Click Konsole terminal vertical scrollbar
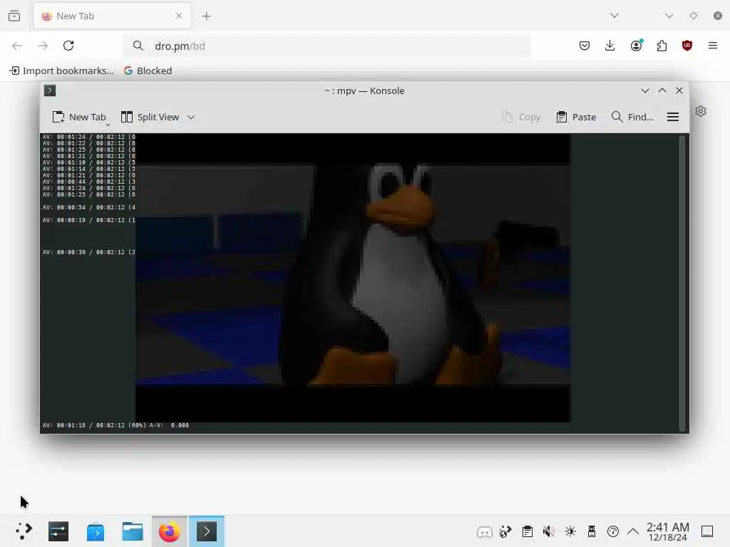 [682, 283]
